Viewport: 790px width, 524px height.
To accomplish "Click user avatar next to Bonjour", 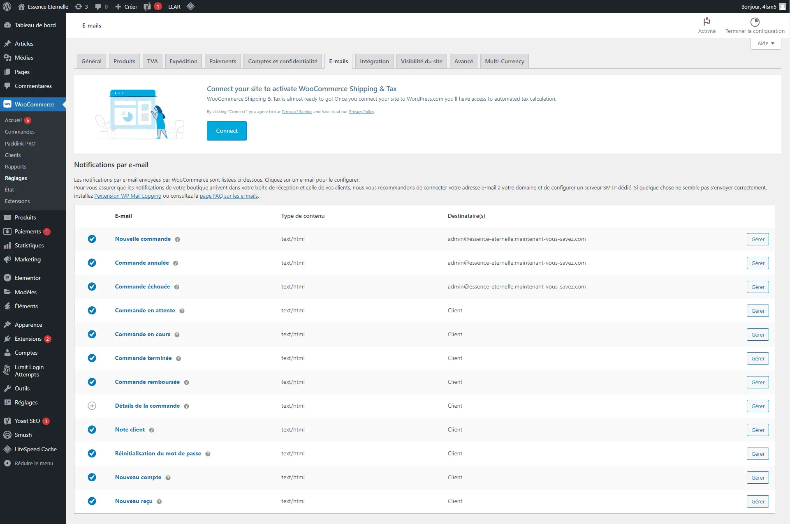I will click(x=783, y=7).
